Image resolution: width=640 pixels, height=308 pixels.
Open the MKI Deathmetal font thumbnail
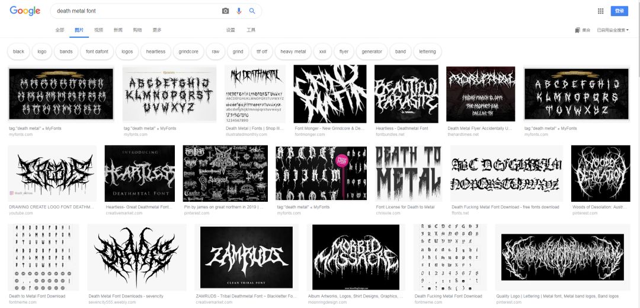tap(255, 94)
